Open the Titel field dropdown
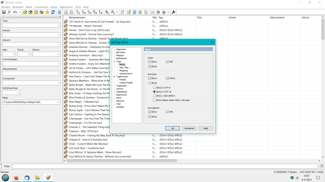Image resolution: width=325 pixels, height=182 pixels. coord(58,25)
